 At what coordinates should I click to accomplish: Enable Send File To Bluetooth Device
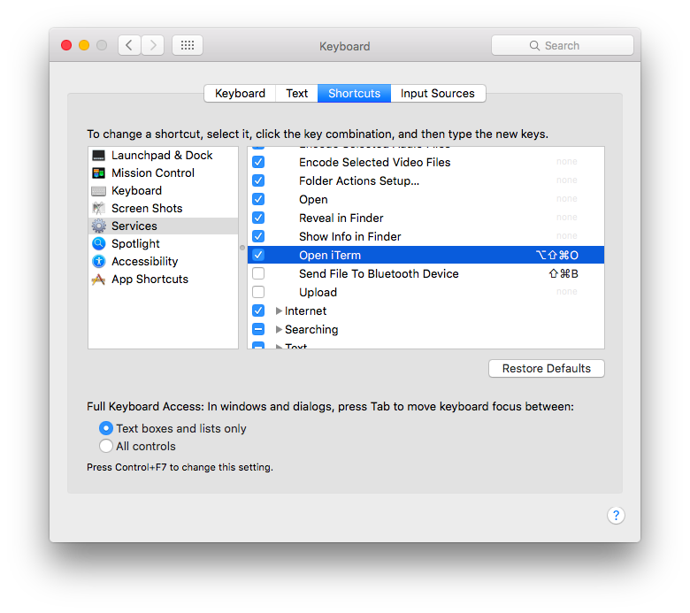pyautogui.click(x=258, y=273)
